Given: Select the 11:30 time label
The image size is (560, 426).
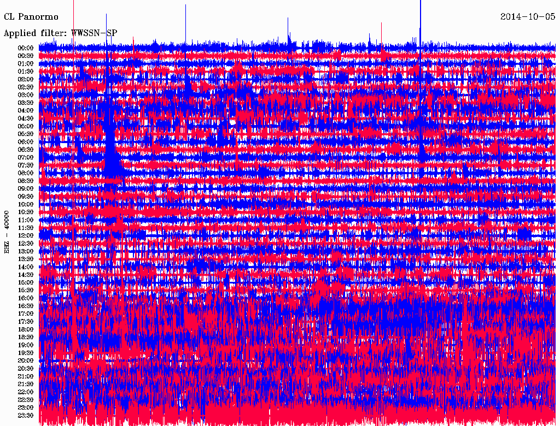Looking at the screenshot, I should pyautogui.click(x=26, y=228).
